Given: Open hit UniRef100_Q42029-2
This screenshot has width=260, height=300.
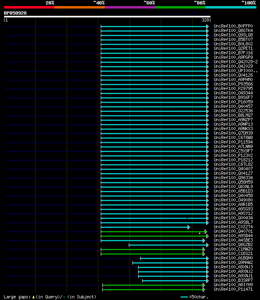Looking at the screenshot, I should [x=236, y=62].
